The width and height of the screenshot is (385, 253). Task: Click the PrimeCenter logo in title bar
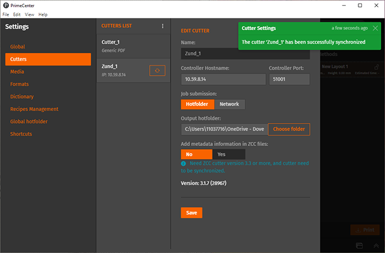pos(5,5)
